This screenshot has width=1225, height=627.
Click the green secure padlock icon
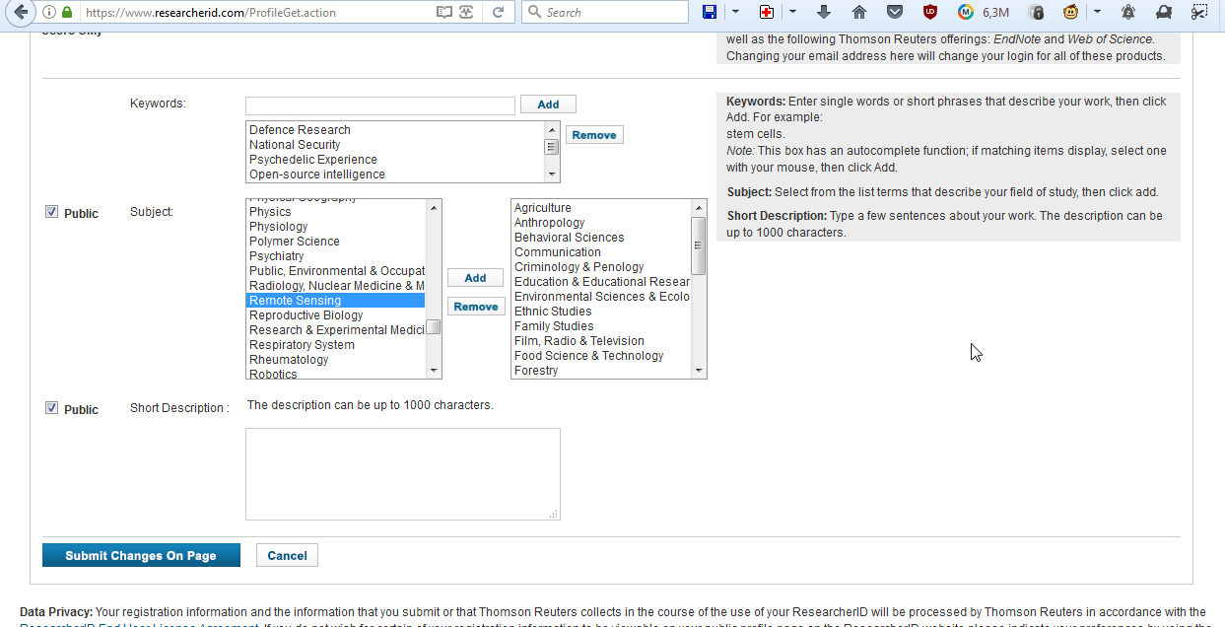pyautogui.click(x=67, y=13)
